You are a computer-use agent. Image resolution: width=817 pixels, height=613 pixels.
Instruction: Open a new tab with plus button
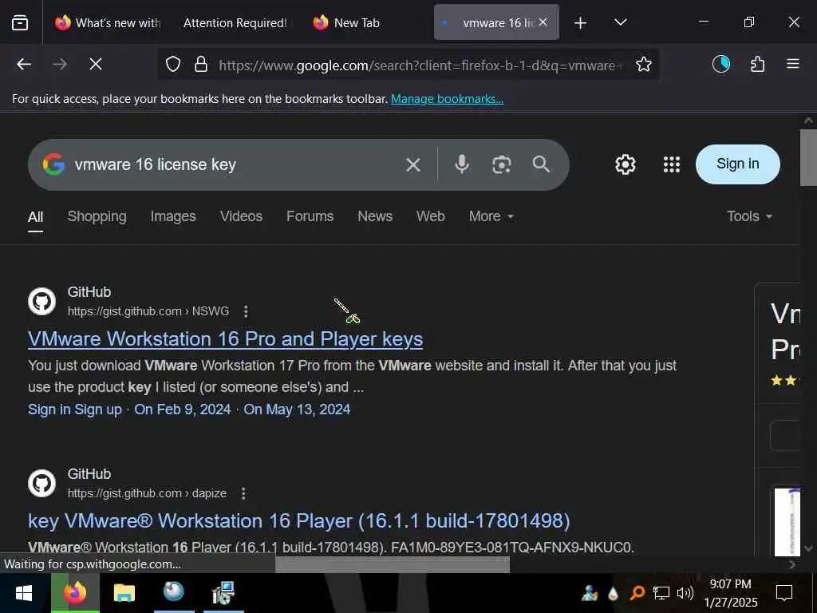pyautogui.click(x=580, y=23)
